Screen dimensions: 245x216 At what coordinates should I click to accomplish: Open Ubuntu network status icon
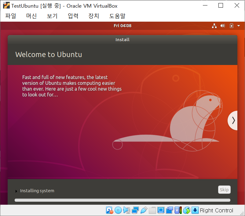click(x=214, y=26)
